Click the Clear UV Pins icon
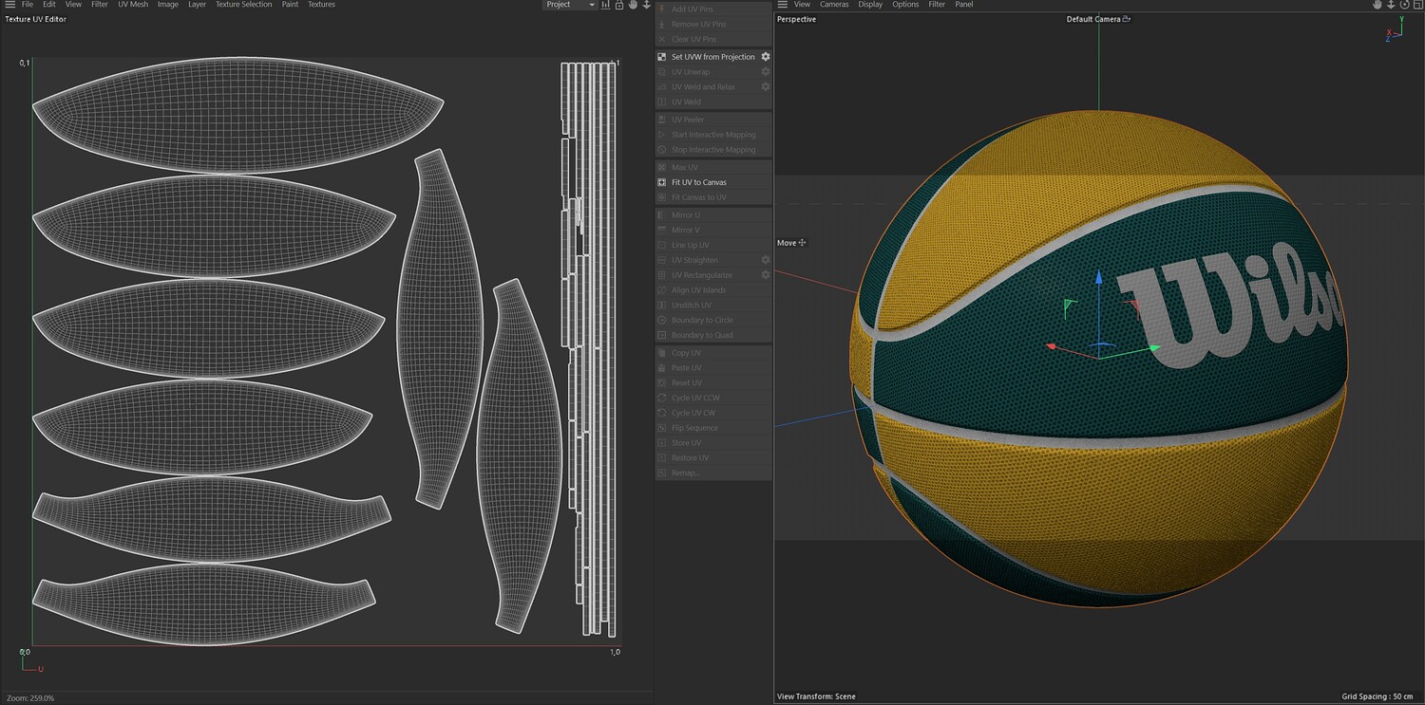The height and width of the screenshot is (705, 1425). pos(662,39)
